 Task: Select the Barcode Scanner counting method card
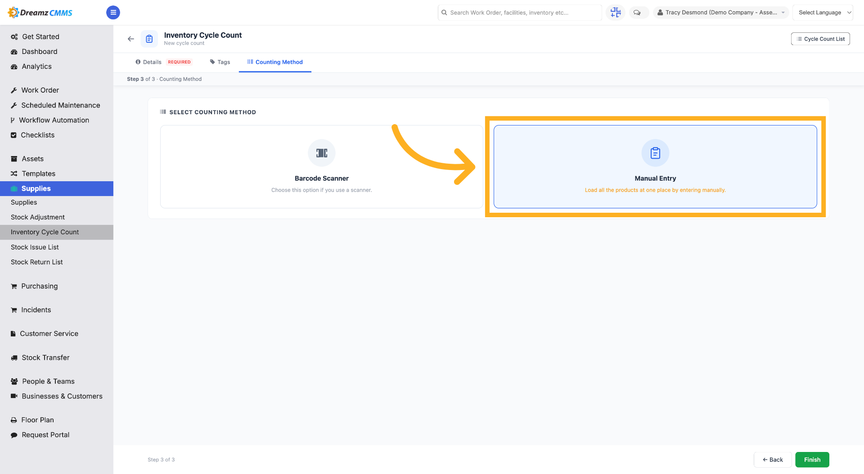click(322, 166)
